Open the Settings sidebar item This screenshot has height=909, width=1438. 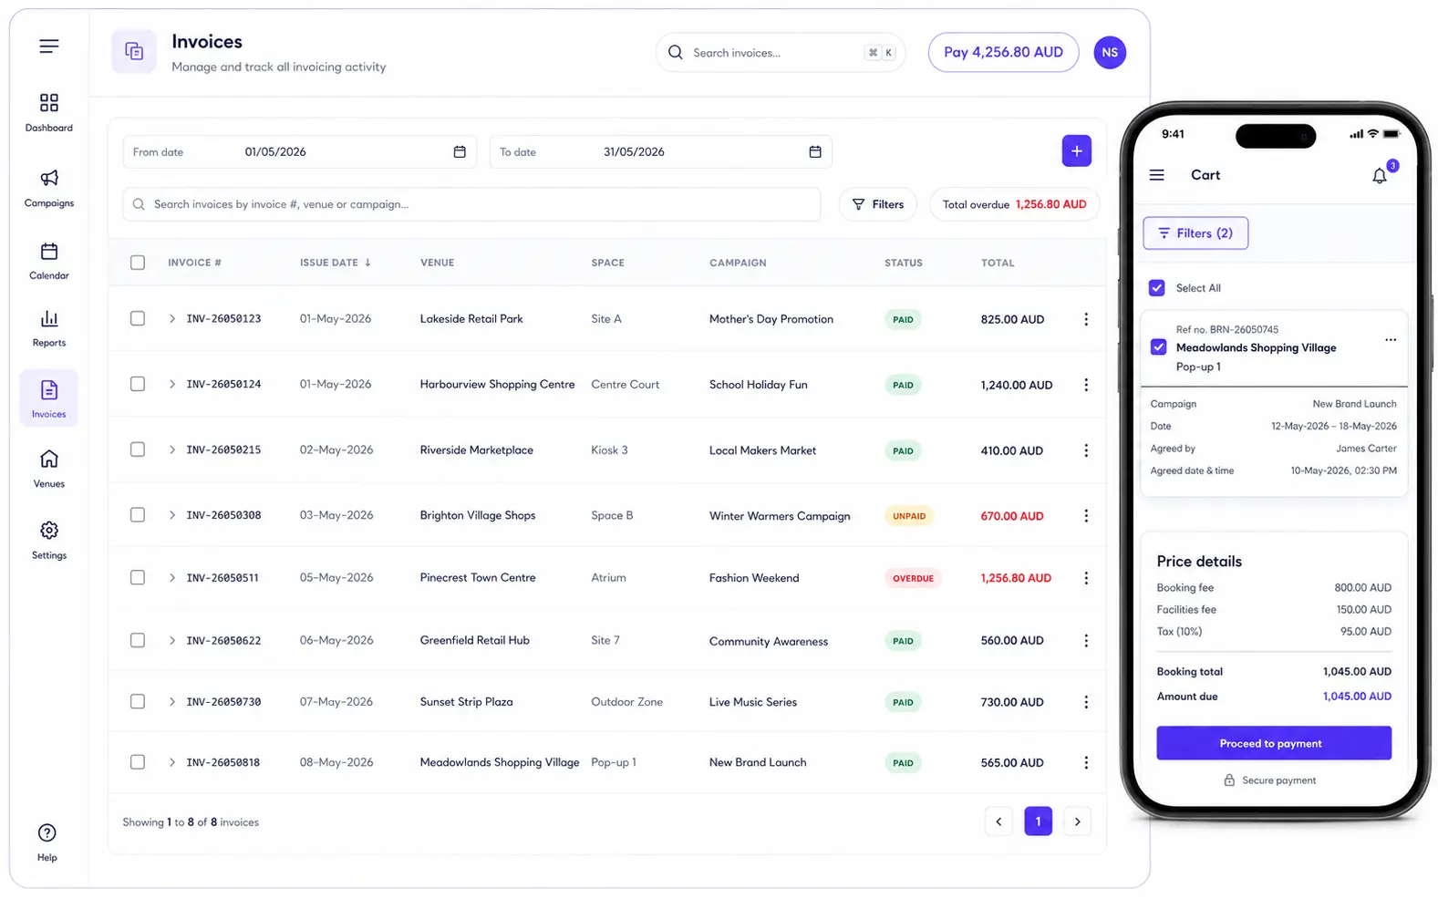pos(49,541)
